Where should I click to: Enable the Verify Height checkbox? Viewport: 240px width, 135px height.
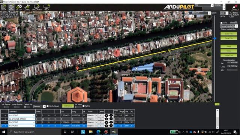(x=48, y=106)
